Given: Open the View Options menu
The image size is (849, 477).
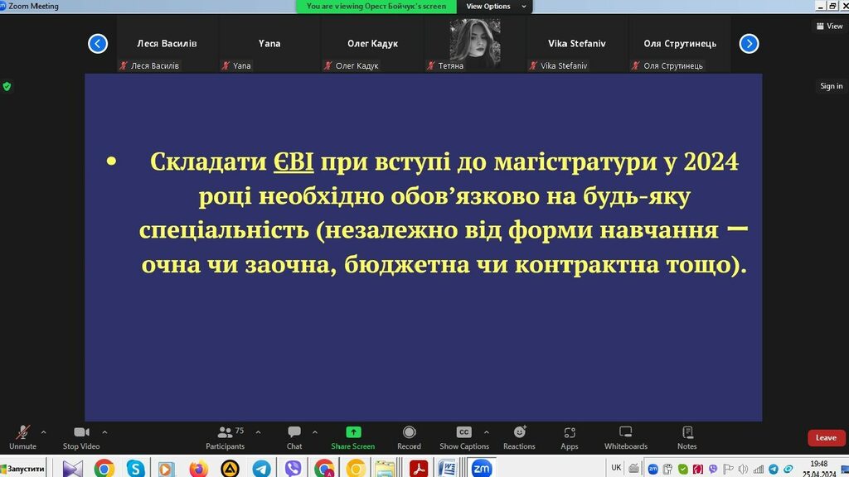Looking at the screenshot, I should tap(489, 7).
